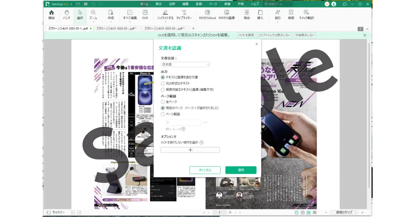Switch to continuous scrolling view
This screenshot has height=217, width=415.
point(308,213)
